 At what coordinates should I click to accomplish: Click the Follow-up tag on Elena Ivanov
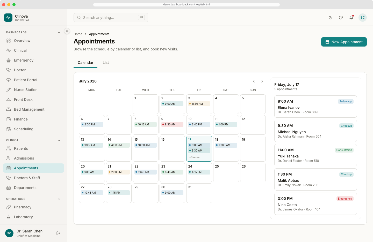pyautogui.click(x=346, y=101)
